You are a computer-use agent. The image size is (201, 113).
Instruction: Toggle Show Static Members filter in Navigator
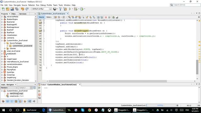12,101
